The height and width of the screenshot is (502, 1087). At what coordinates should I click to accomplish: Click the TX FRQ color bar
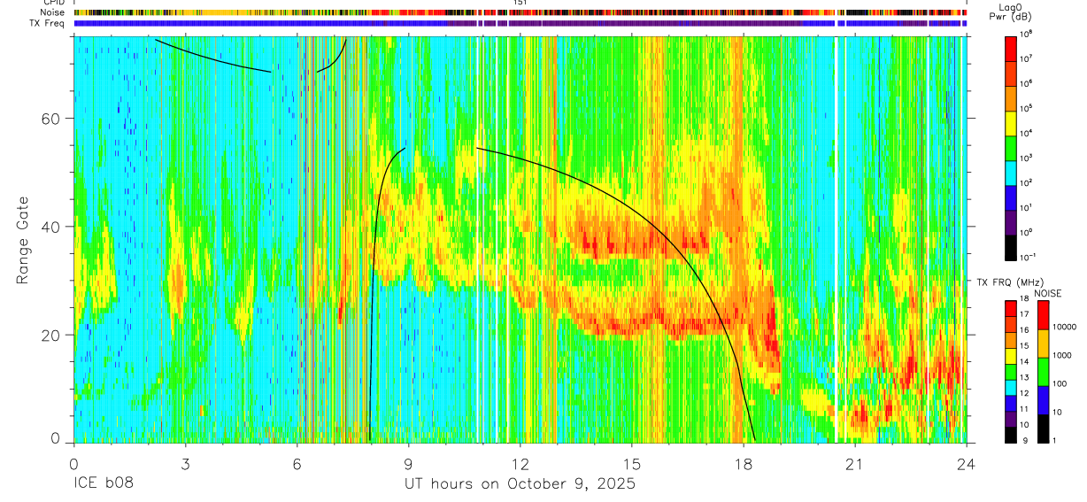pyautogui.click(x=1011, y=372)
